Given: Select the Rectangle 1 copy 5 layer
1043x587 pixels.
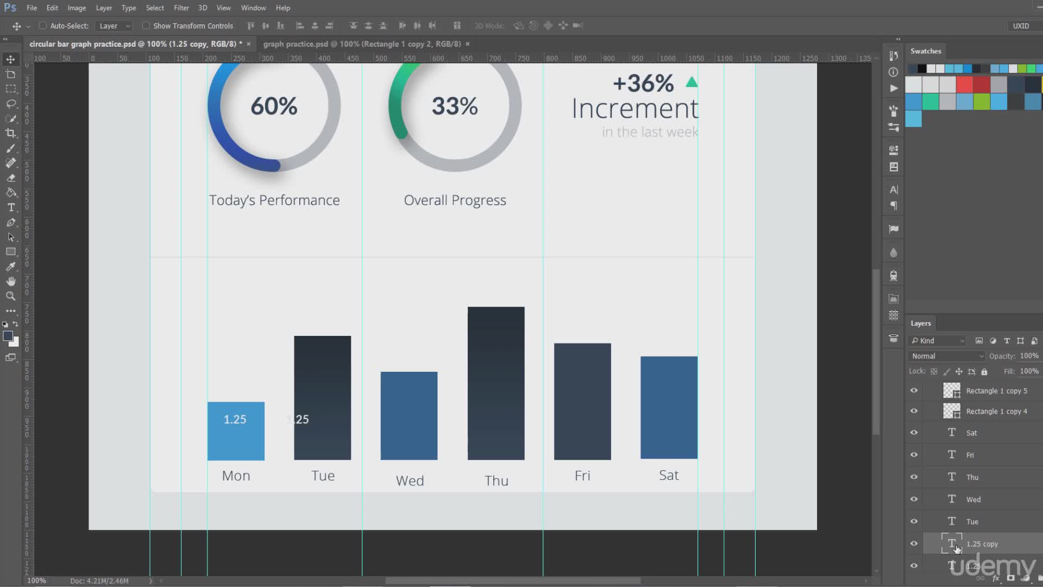Looking at the screenshot, I should pos(996,391).
